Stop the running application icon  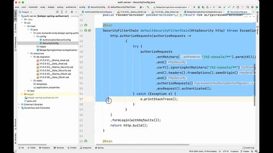214,7
